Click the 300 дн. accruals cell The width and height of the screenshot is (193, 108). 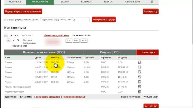(x=71, y=62)
